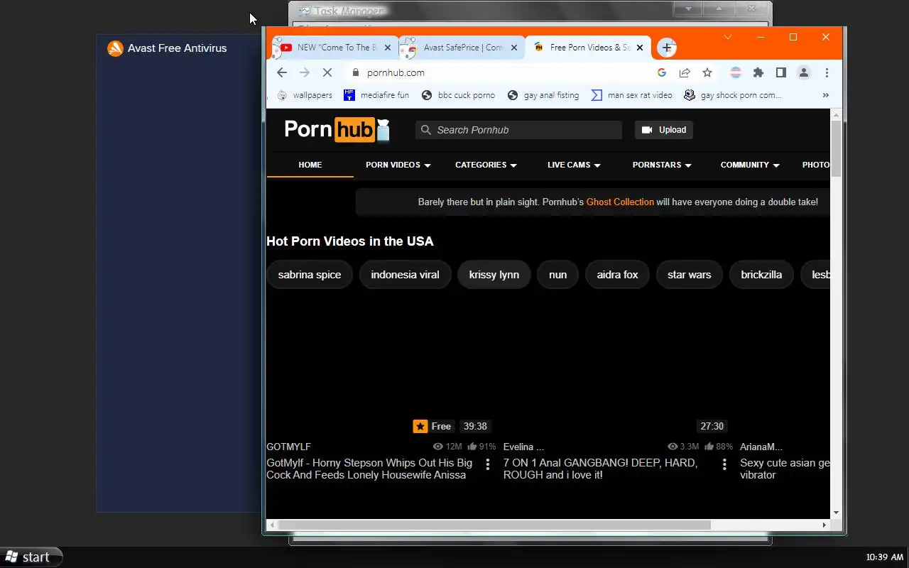This screenshot has width=909, height=568.
Task: Close the YouTube tab
Action: point(388,48)
